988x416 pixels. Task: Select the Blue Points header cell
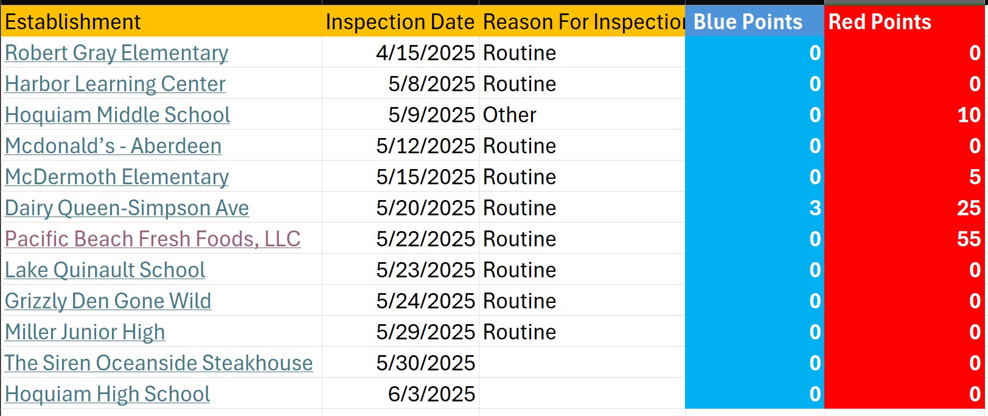[754, 21]
